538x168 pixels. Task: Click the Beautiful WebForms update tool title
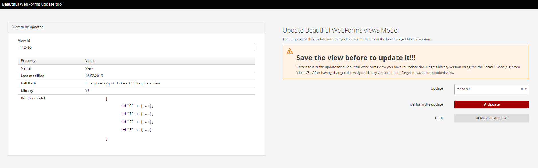tap(32, 4)
